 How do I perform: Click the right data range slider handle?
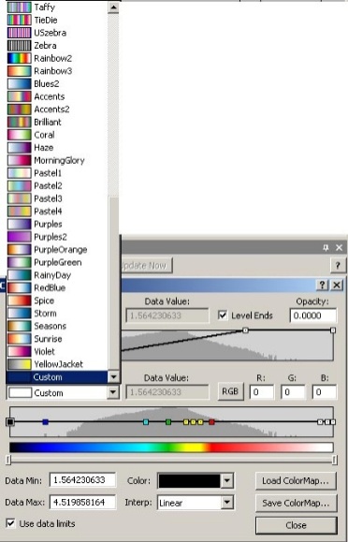335,460
